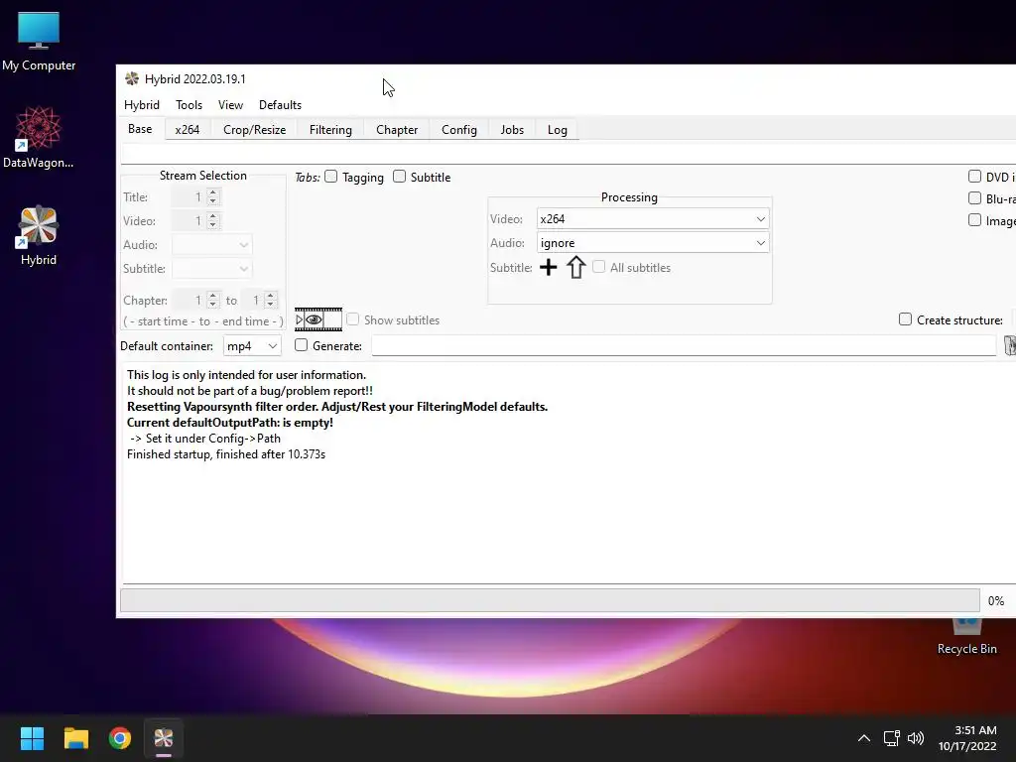Open DataWagon desktop shortcut

click(39, 137)
